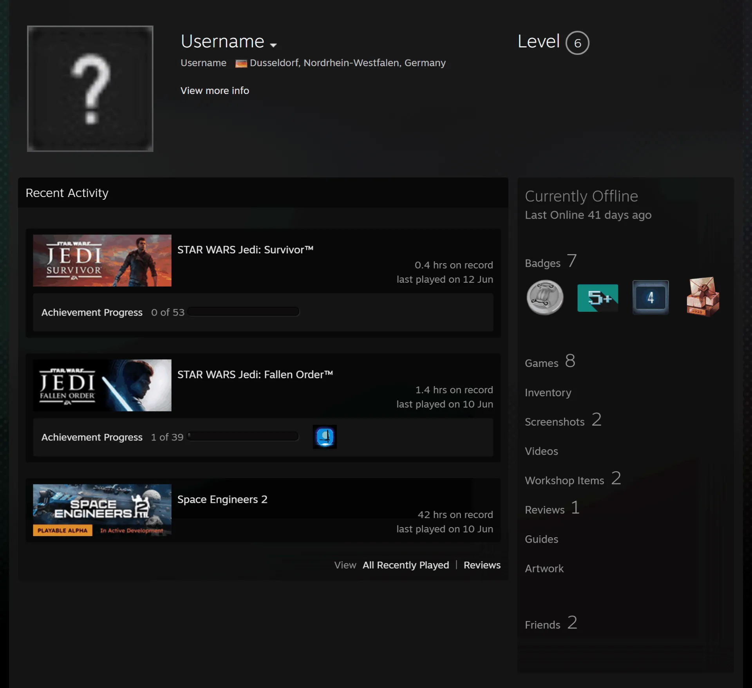Image resolution: width=752 pixels, height=688 pixels.
Task: Open Reviews link under Recent Activity
Action: [482, 565]
